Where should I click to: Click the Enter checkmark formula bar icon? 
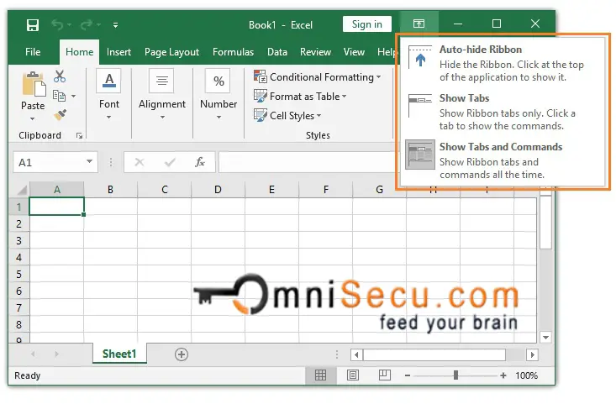[170, 162]
